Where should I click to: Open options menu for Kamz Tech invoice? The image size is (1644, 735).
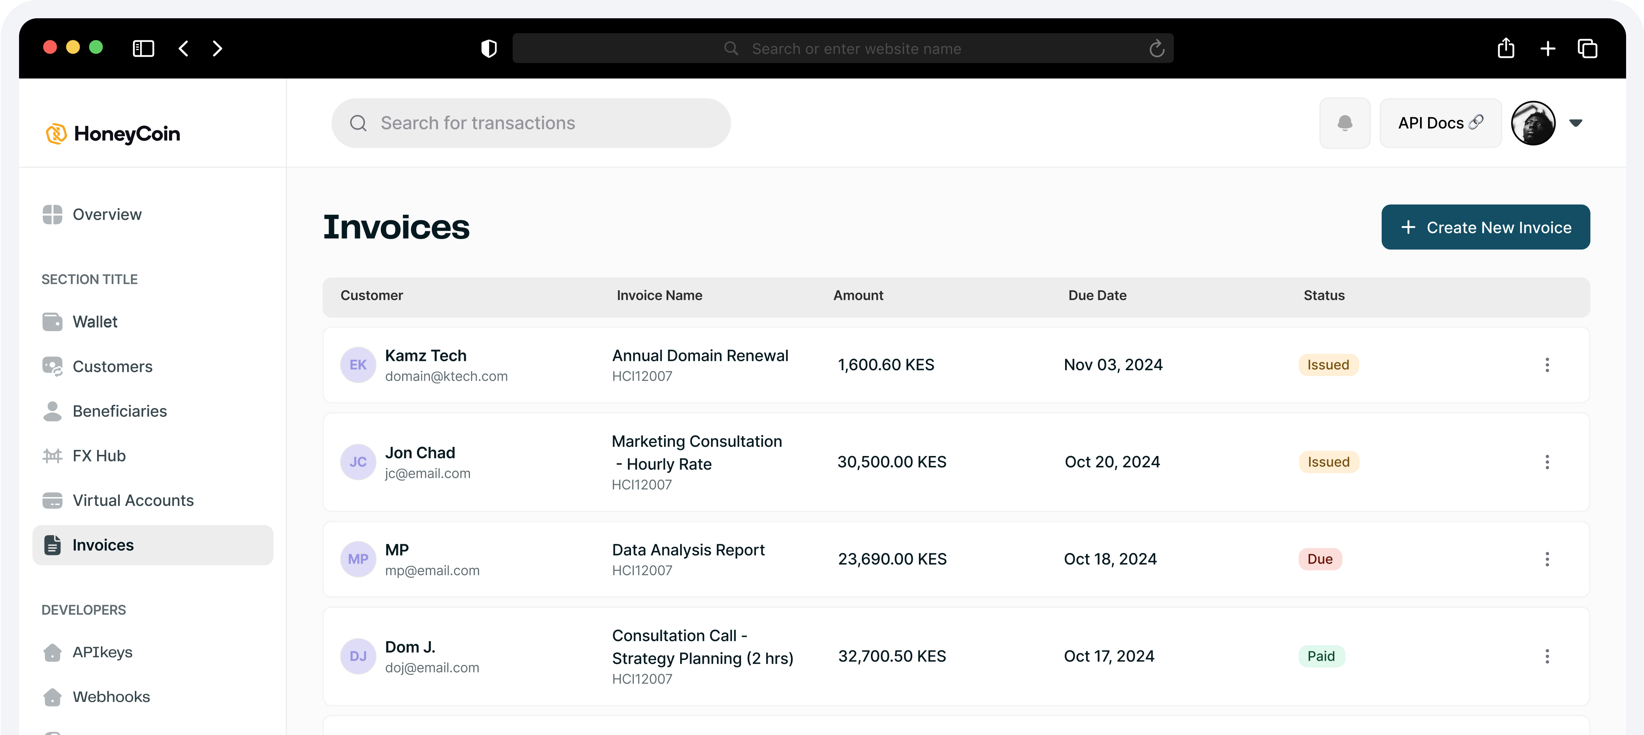coord(1547,365)
